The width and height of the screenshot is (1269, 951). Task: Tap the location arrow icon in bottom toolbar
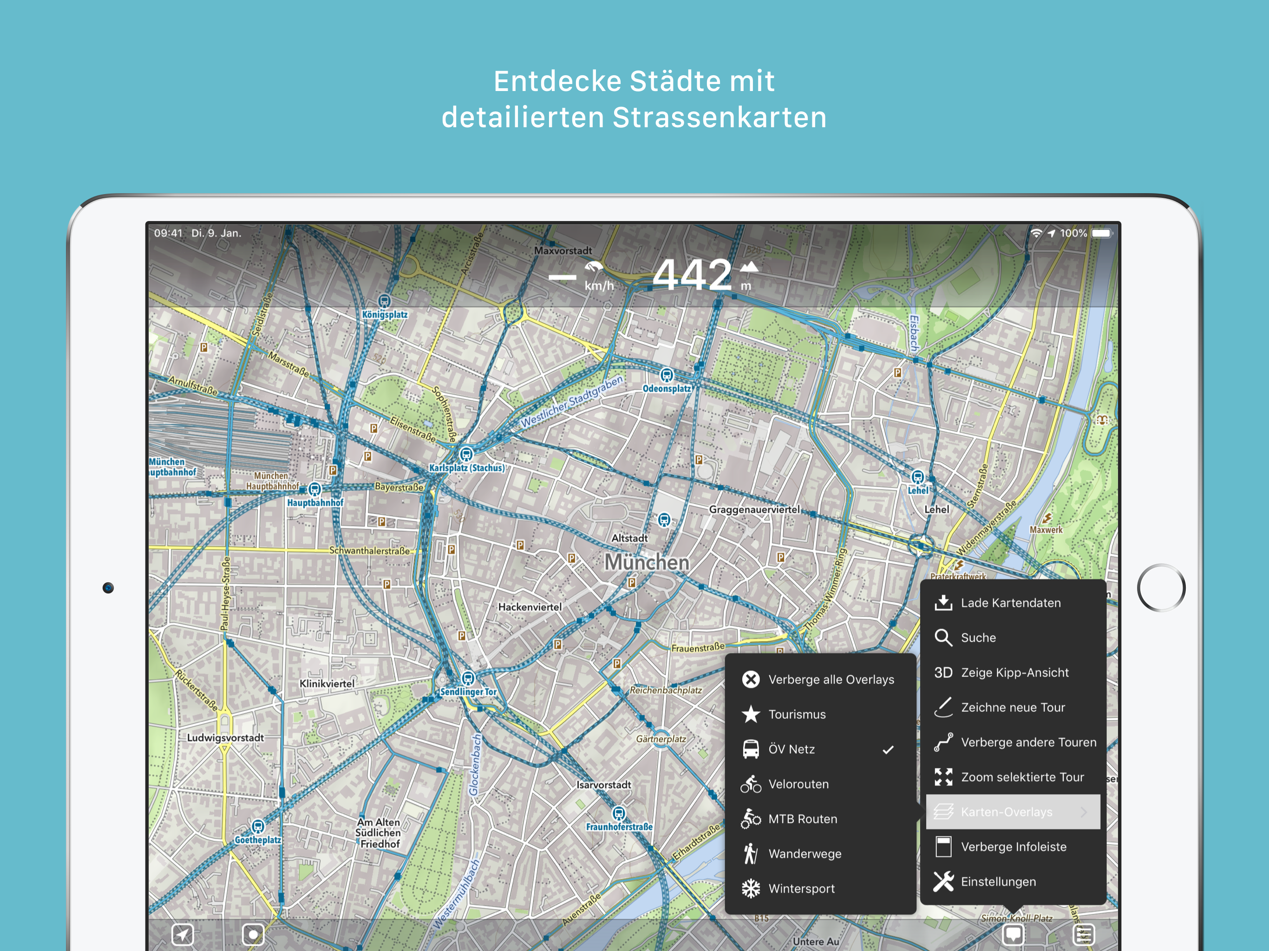tap(183, 934)
